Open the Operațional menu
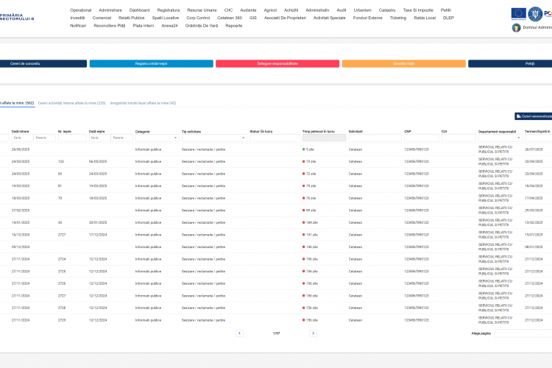The image size is (552, 368). [81, 10]
